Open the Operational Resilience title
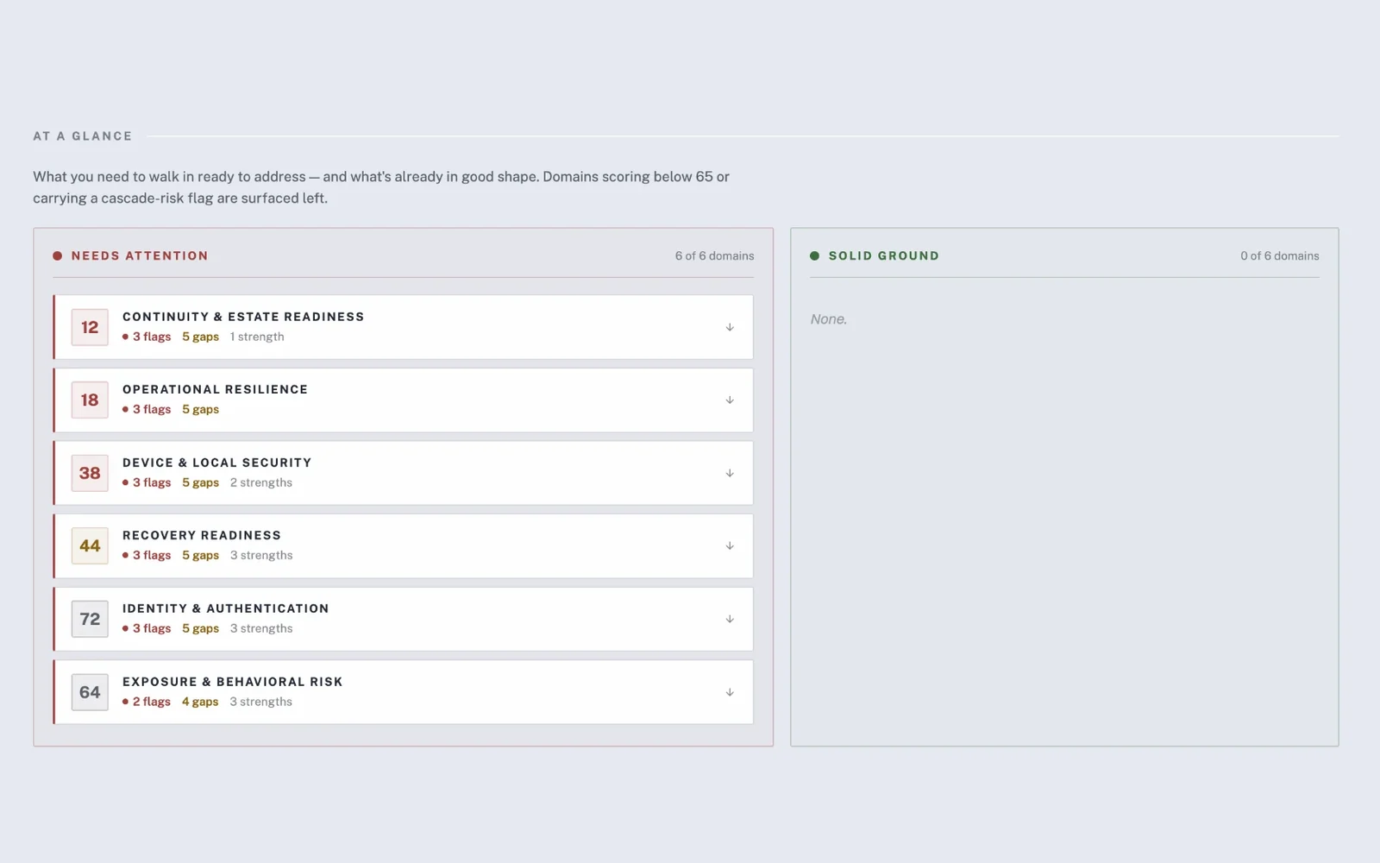 click(215, 389)
